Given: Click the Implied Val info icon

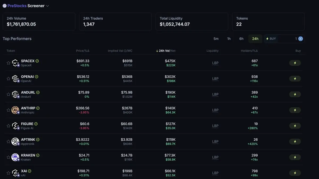Looking at the screenshot, I should click(x=125, y=51).
